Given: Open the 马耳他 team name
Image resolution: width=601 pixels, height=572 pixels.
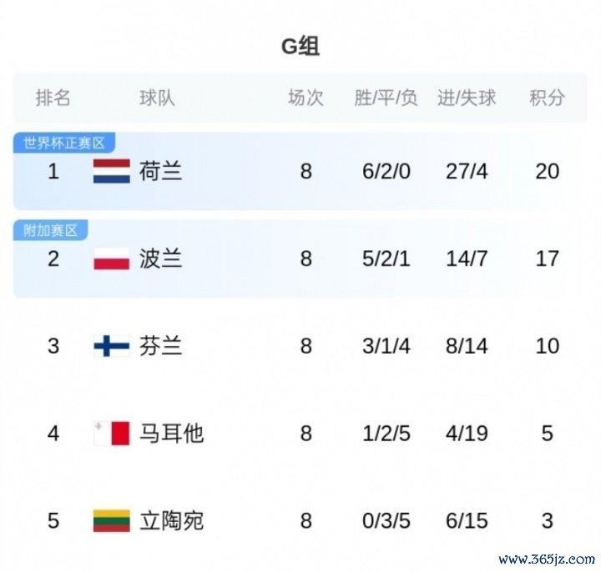Looking at the screenshot, I should 171,433.
